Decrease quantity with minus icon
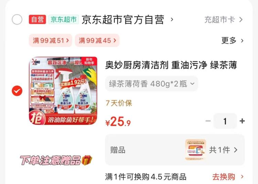The image size is (258, 184). [208, 121]
